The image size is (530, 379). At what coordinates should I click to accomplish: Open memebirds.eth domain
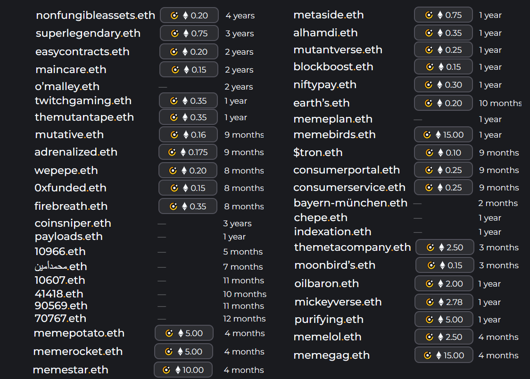(x=335, y=135)
